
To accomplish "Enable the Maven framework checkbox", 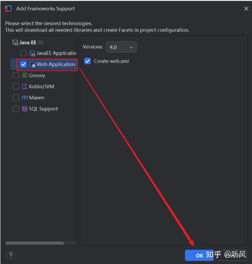I will click(x=16, y=98).
